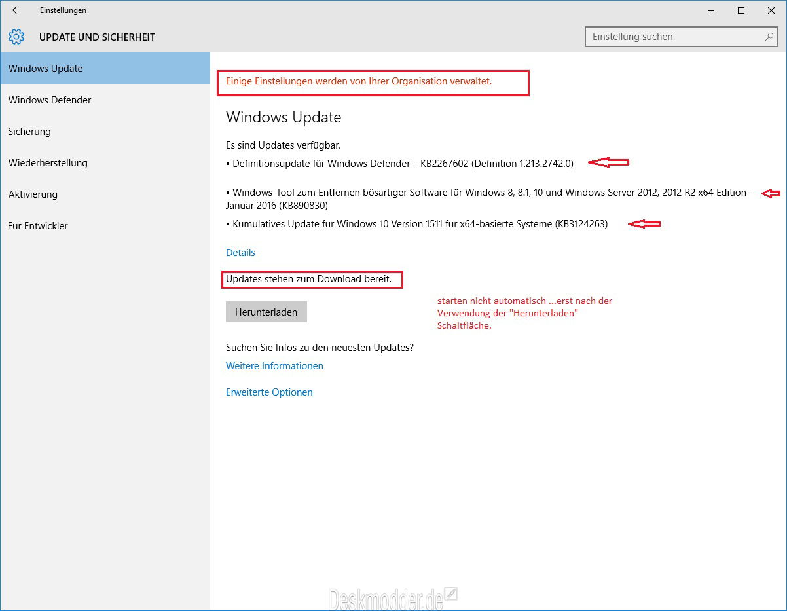The image size is (787, 611).
Task: Open Für Entwickler section
Action: (105, 225)
